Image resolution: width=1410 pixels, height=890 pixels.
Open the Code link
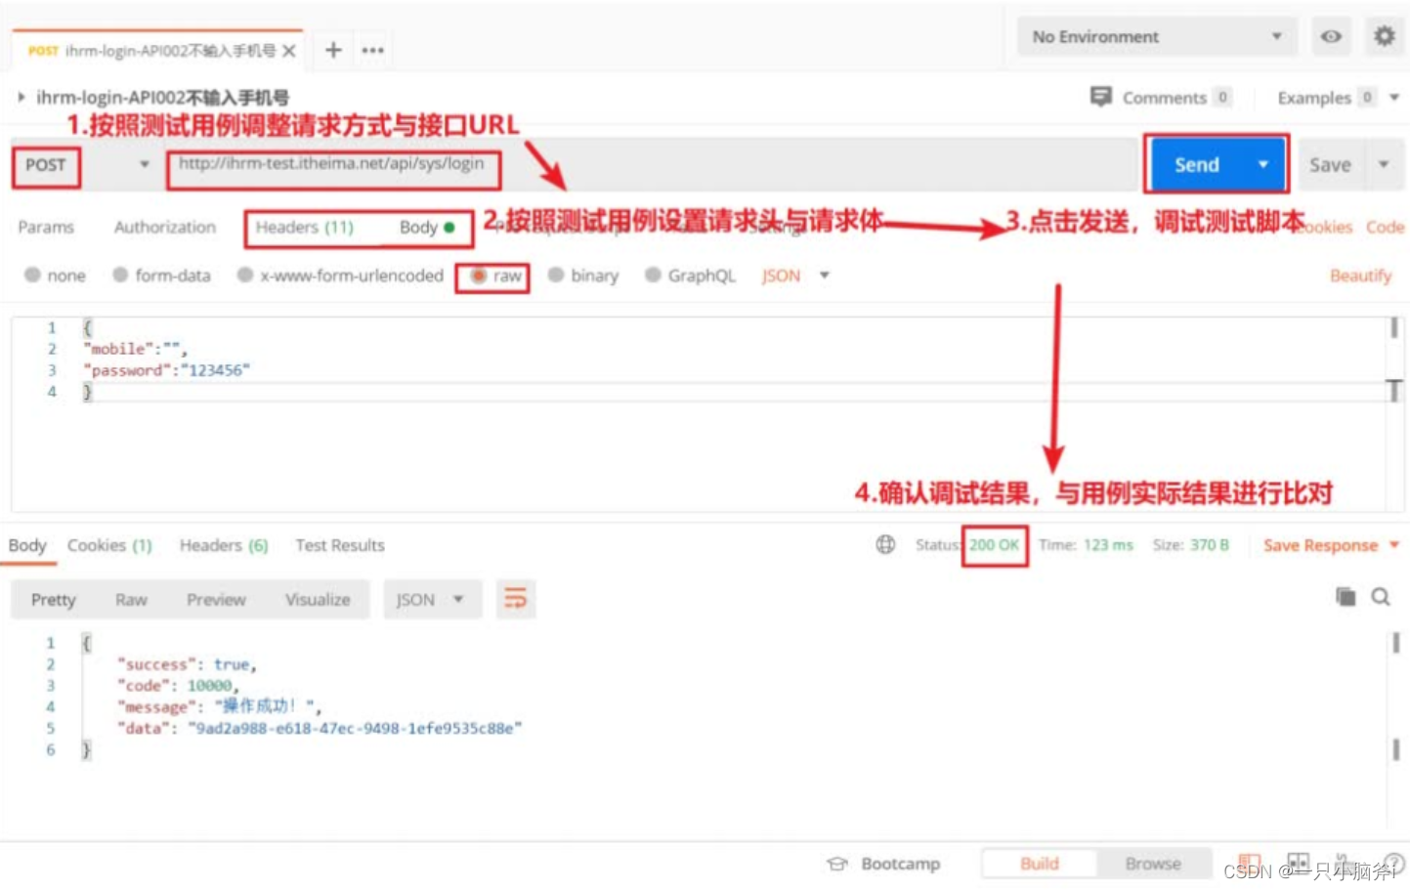(x=1385, y=227)
